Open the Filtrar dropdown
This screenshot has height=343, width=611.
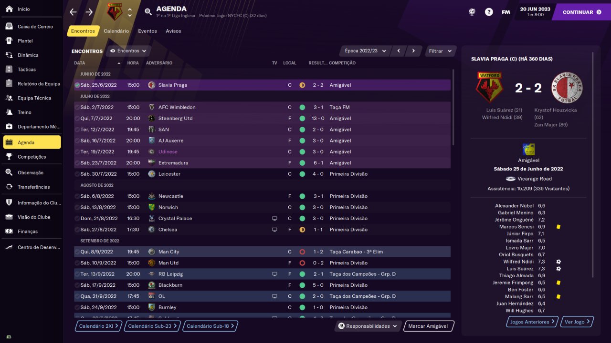pyautogui.click(x=440, y=51)
